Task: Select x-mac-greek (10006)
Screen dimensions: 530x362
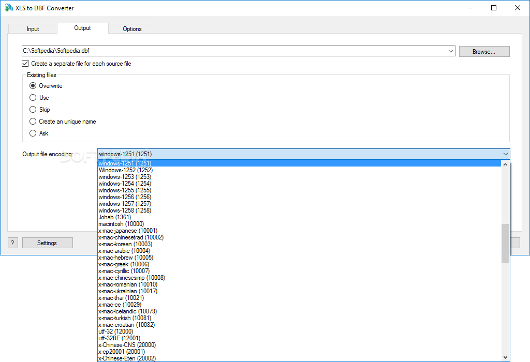Action: pos(299,264)
